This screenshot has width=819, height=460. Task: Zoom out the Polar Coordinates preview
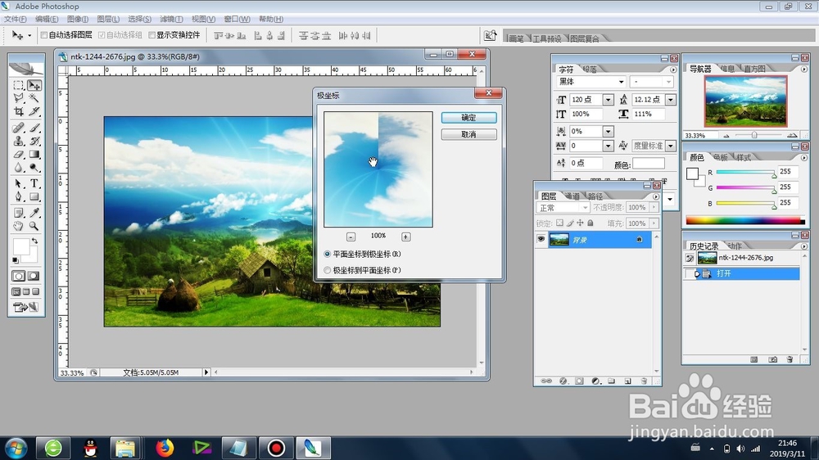pyautogui.click(x=351, y=237)
